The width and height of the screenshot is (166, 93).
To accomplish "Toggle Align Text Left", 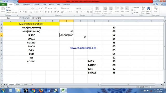I will click(46, 12).
